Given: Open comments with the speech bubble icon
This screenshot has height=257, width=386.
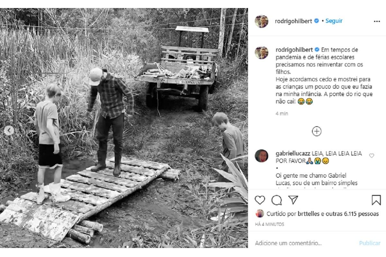Looking at the screenshot, I should click(x=276, y=200).
